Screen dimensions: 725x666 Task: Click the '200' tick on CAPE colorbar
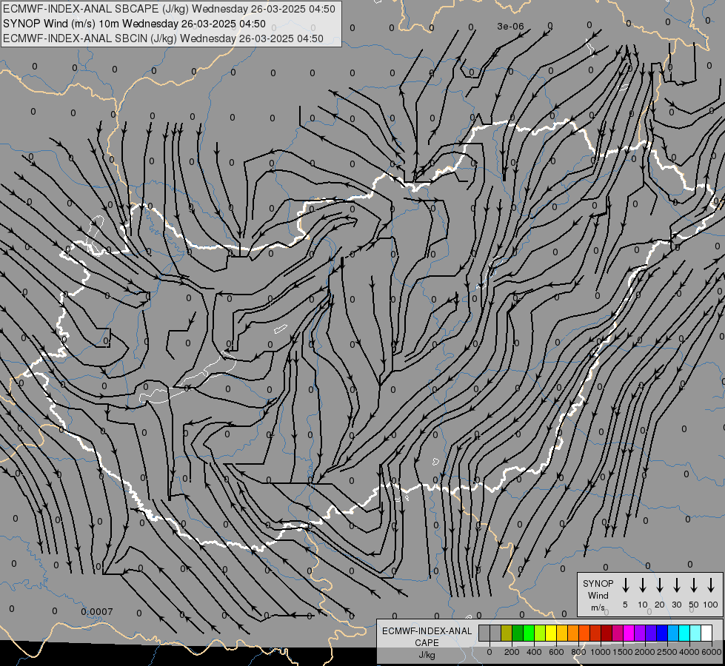[x=512, y=652]
